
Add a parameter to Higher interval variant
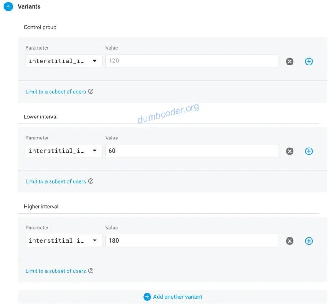pos(309,241)
